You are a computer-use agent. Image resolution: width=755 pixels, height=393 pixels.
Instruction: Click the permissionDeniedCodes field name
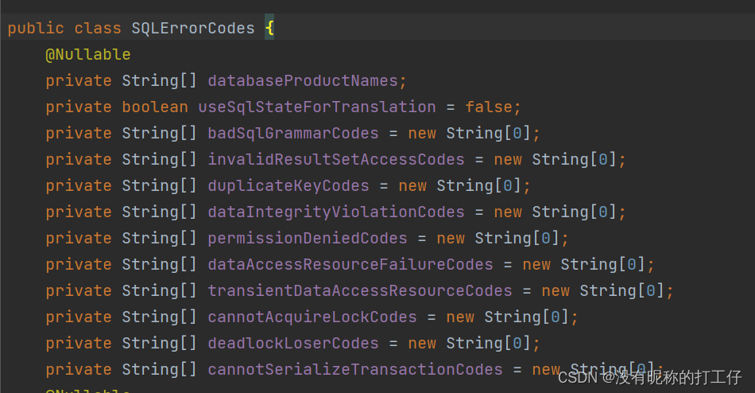pyautogui.click(x=307, y=239)
